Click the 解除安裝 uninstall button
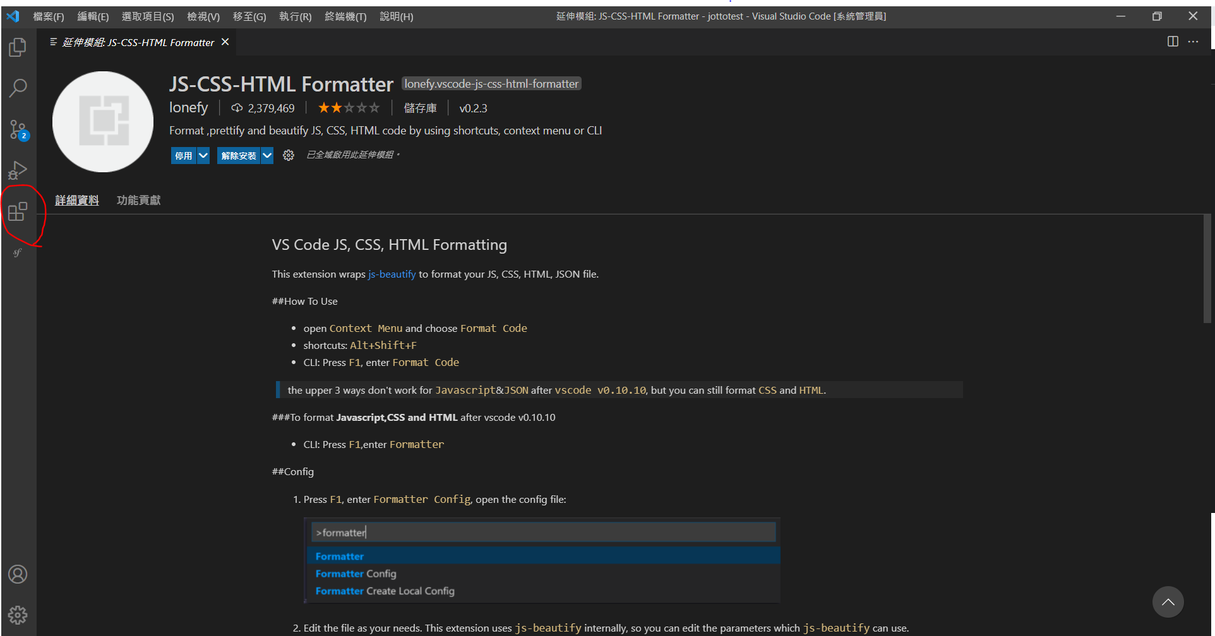This screenshot has width=1215, height=636. coord(239,155)
